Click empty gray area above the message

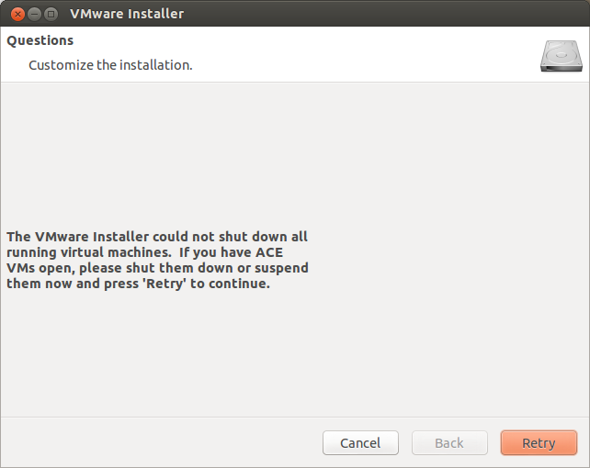coord(293,154)
